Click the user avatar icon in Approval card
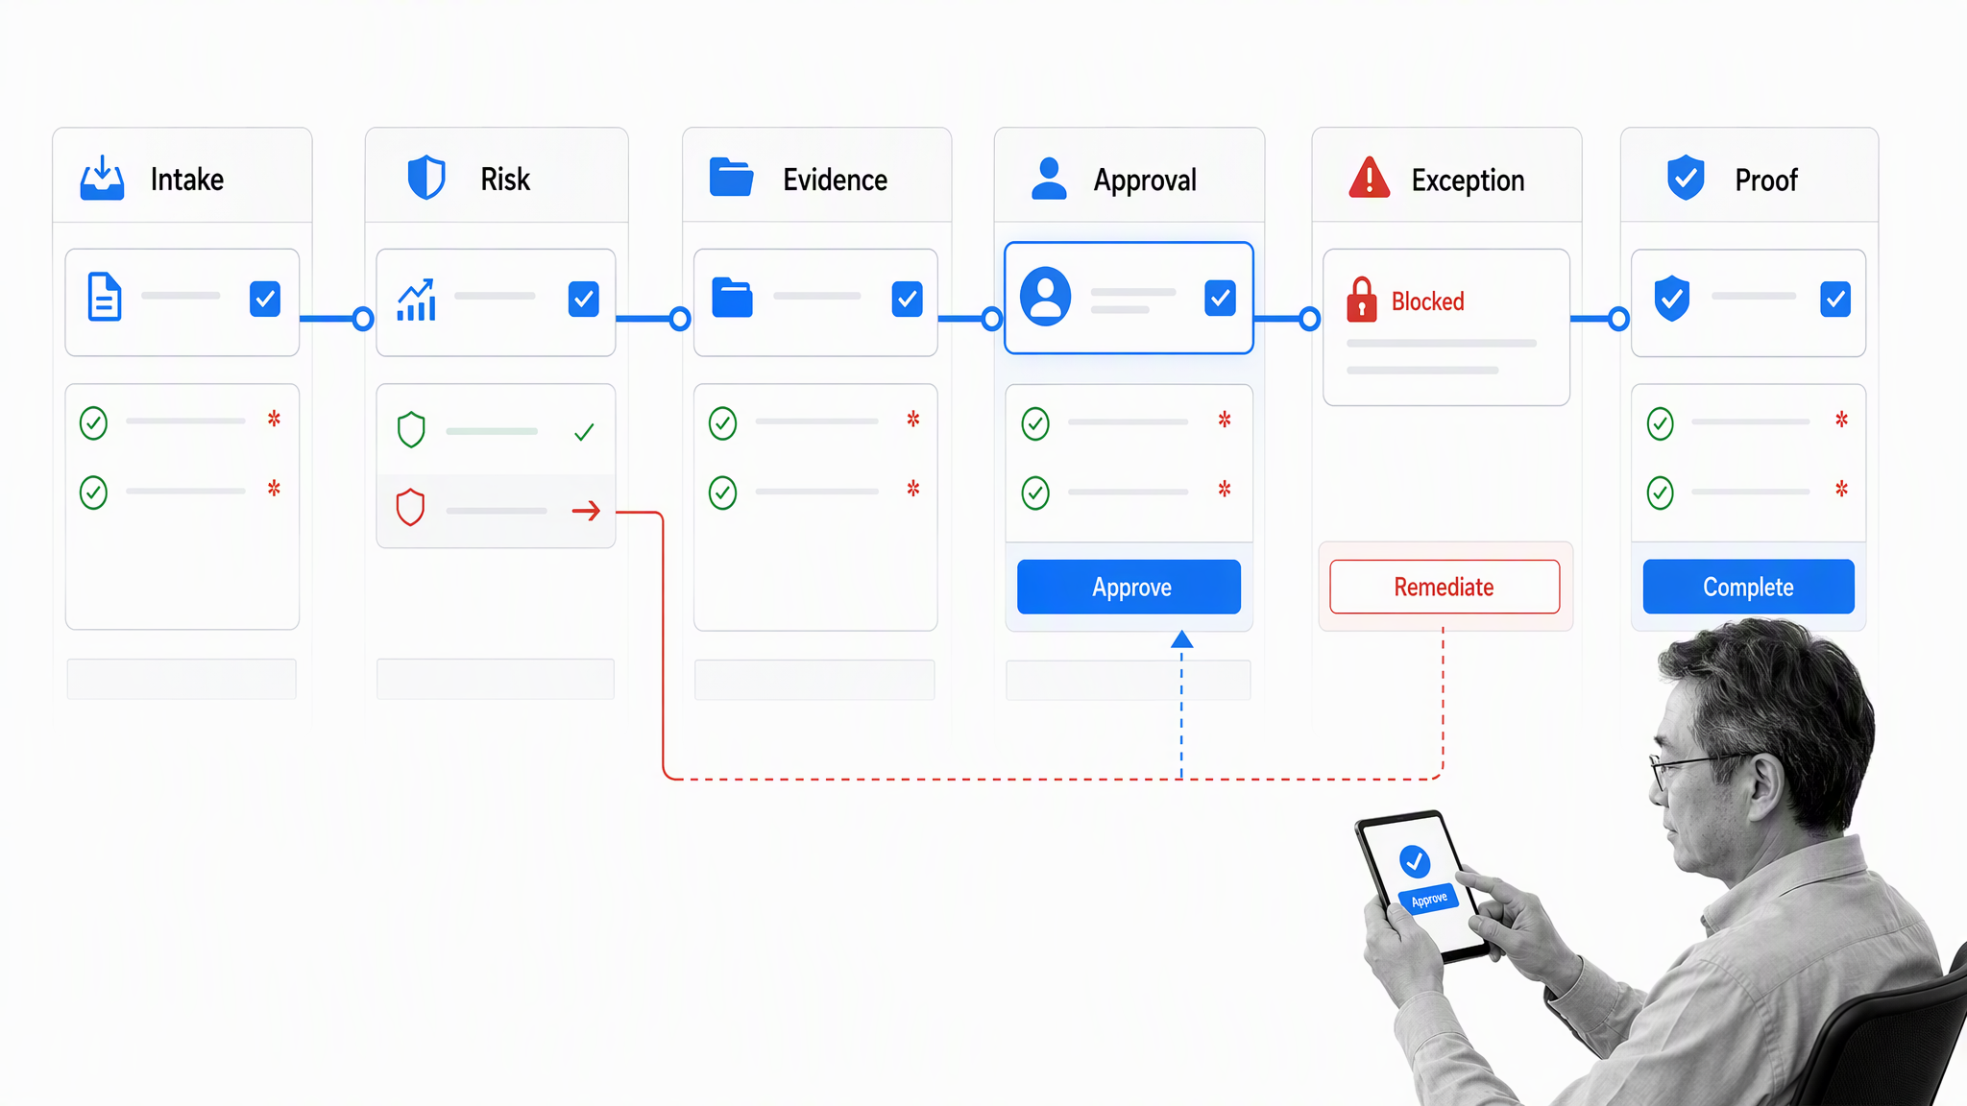The width and height of the screenshot is (1967, 1106). tap(1045, 297)
